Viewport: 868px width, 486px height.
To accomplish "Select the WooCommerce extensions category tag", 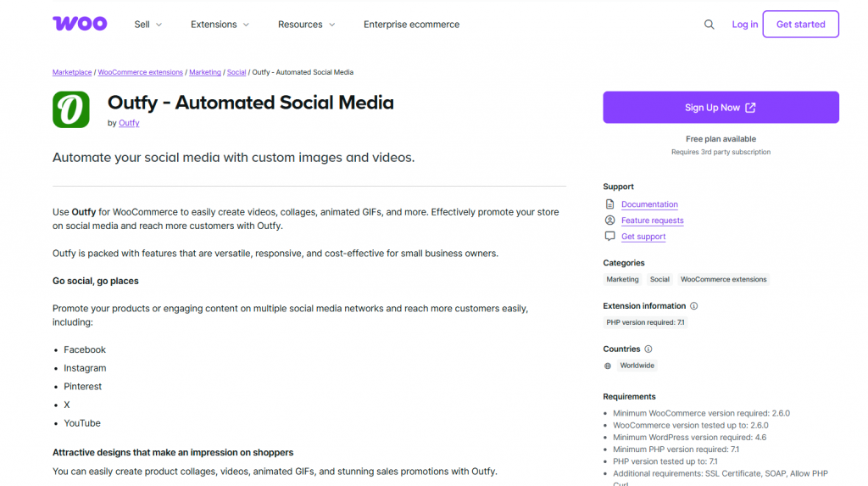I will (724, 279).
